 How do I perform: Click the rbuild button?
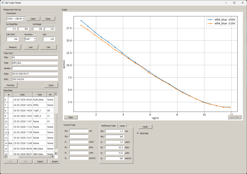145,127
